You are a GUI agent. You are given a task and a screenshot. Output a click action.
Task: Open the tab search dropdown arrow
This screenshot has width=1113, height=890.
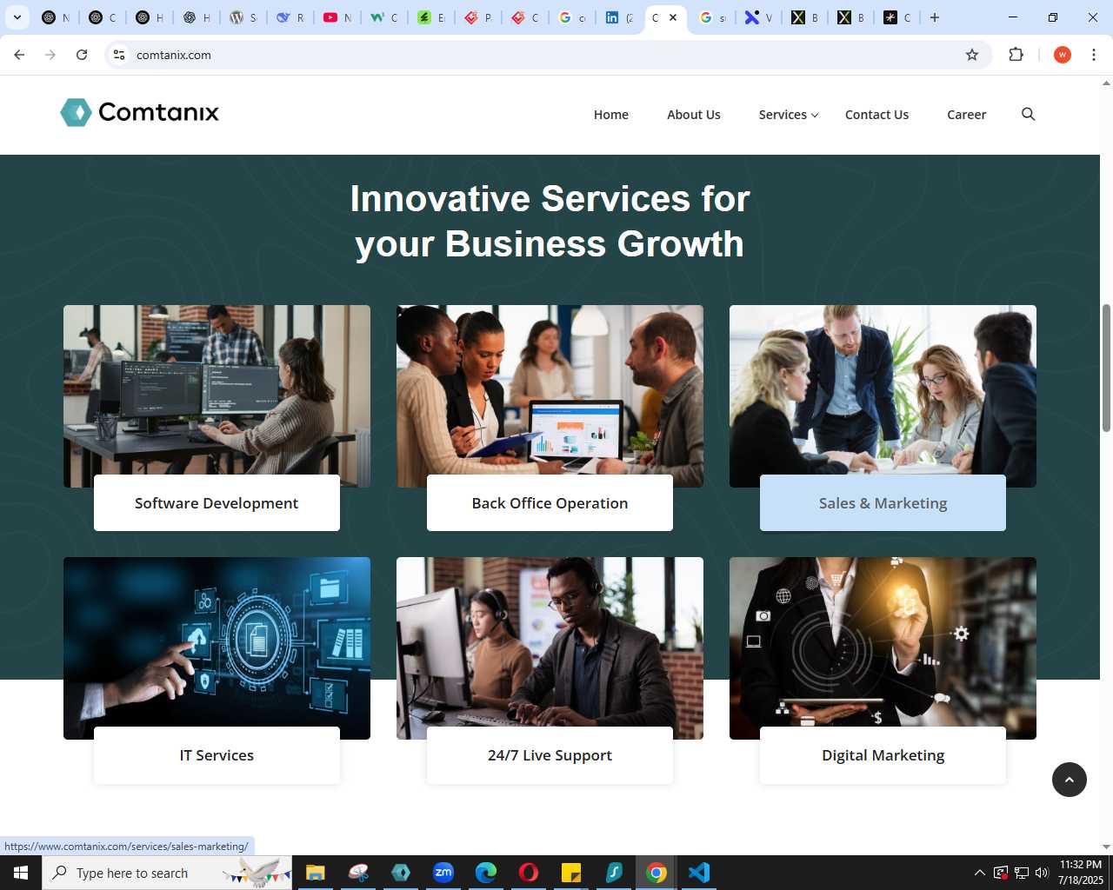(17, 17)
